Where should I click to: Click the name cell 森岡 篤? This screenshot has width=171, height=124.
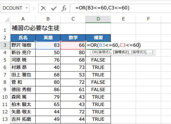[23, 97]
